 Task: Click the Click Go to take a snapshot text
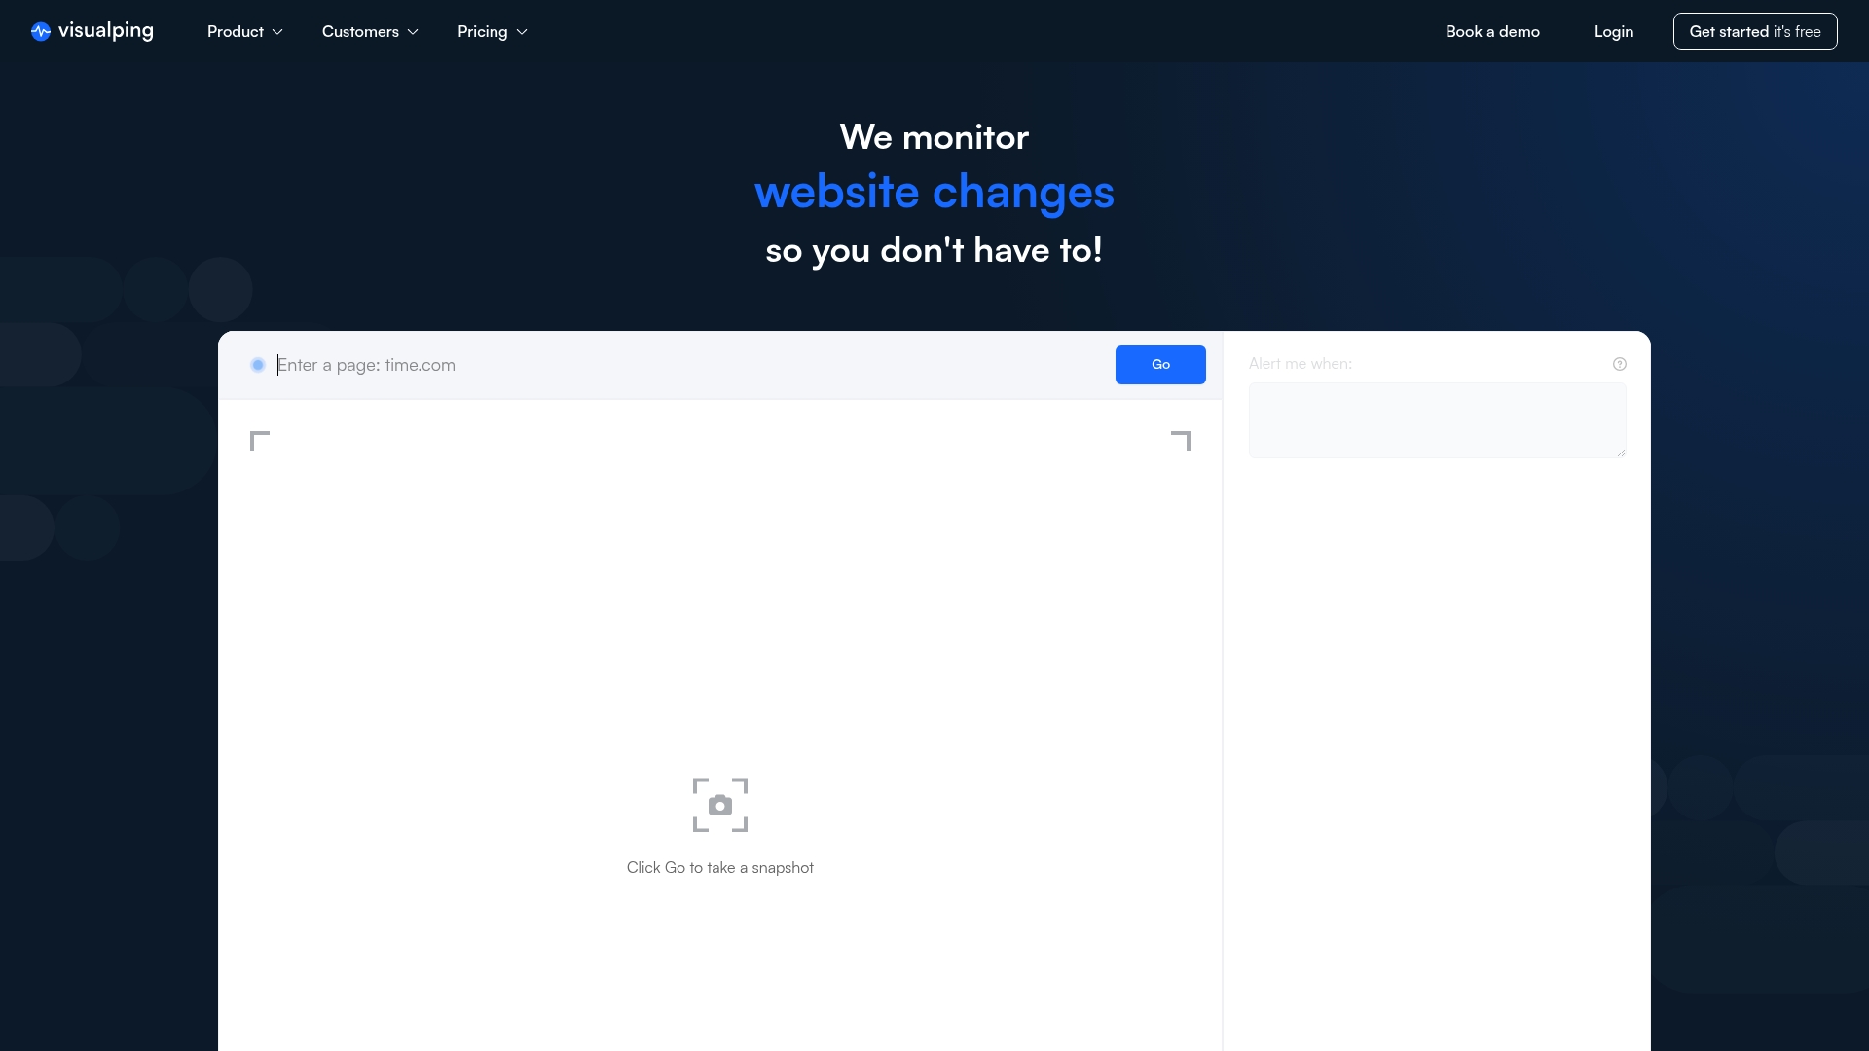[x=720, y=867]
